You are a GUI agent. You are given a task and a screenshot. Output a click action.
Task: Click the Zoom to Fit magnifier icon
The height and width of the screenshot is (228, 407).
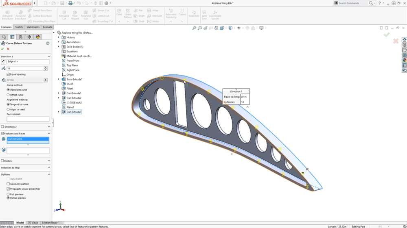click(194, 28)
